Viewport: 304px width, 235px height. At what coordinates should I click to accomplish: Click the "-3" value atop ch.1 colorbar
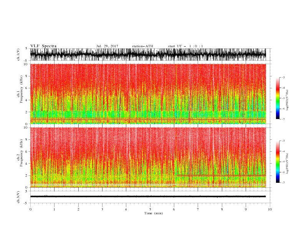pos(283,77)
